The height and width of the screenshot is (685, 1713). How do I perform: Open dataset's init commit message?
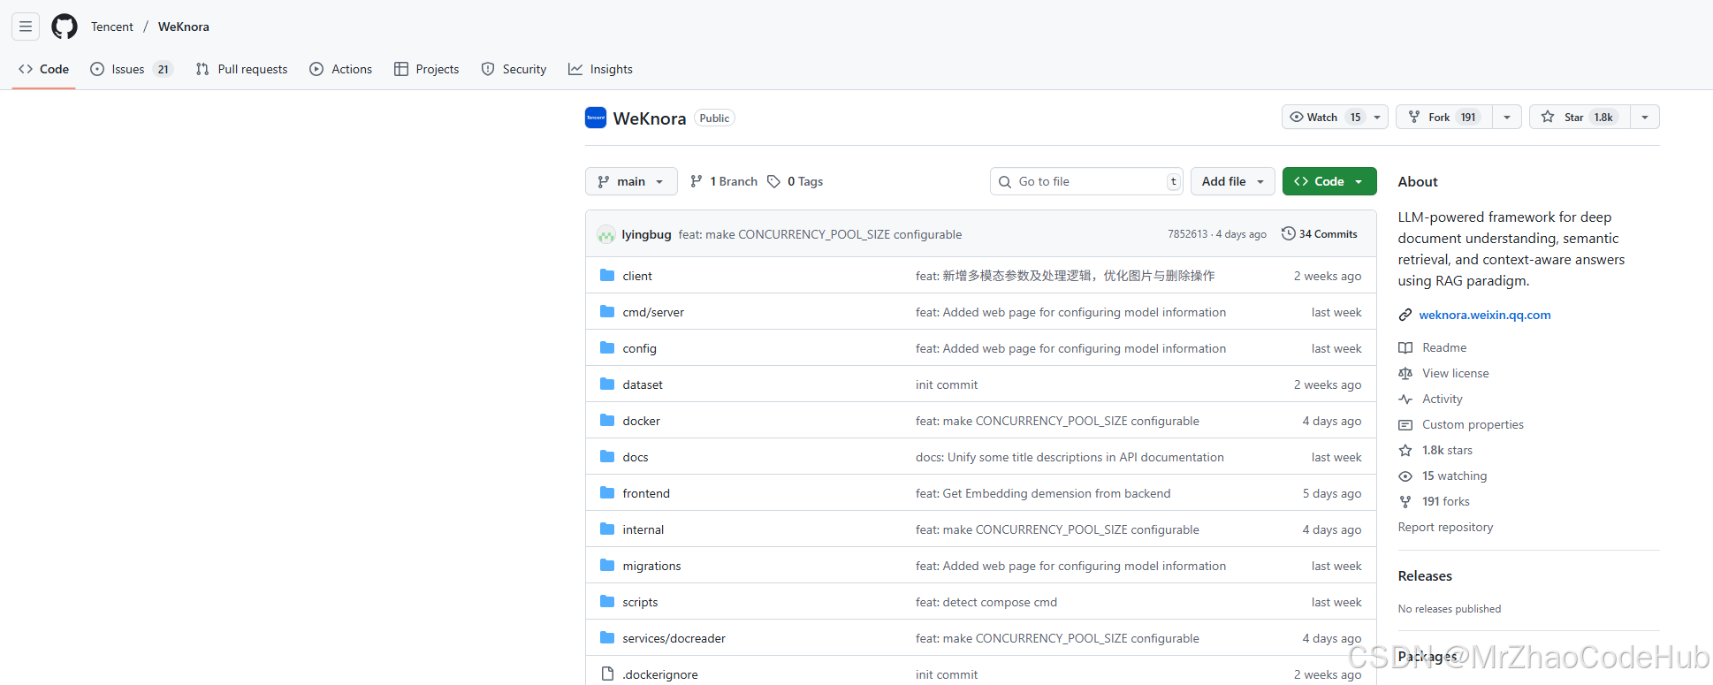click(947, 384)
